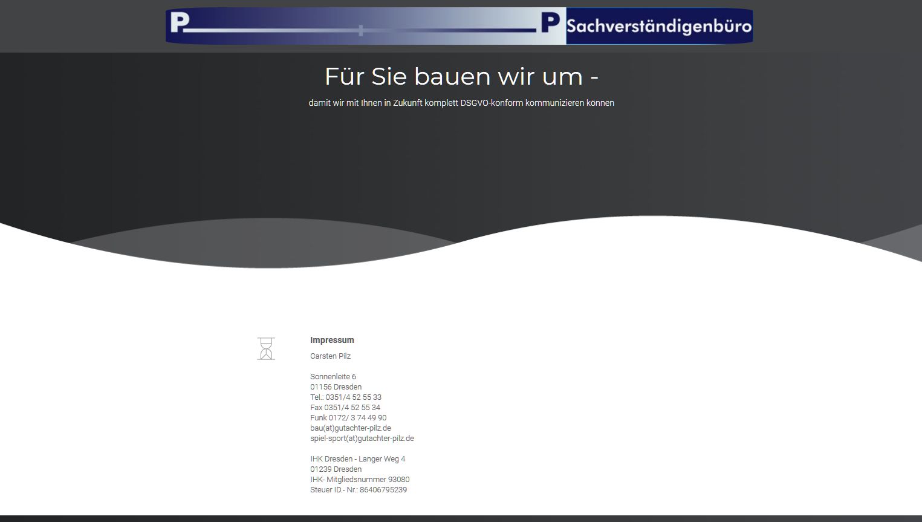Viewport: 922px width, 522px height.
Task: Click the left P letter in banner
Action: click(x=179, y=24)
